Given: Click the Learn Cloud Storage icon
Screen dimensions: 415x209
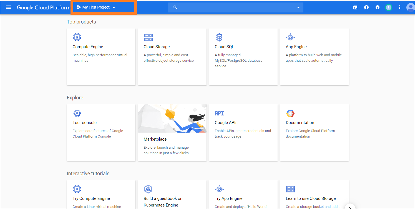Looking at the screenshot, I should pyautogui.click(x=290, y=189).
